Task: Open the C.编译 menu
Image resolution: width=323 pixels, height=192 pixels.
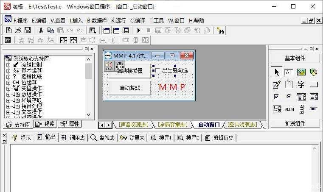Action: tap(138, 21)
